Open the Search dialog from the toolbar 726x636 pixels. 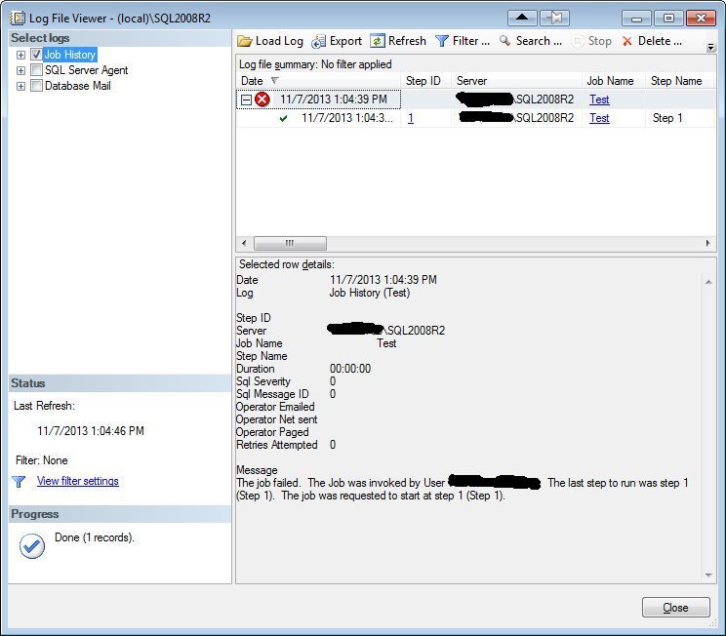[x=531, y=41]
